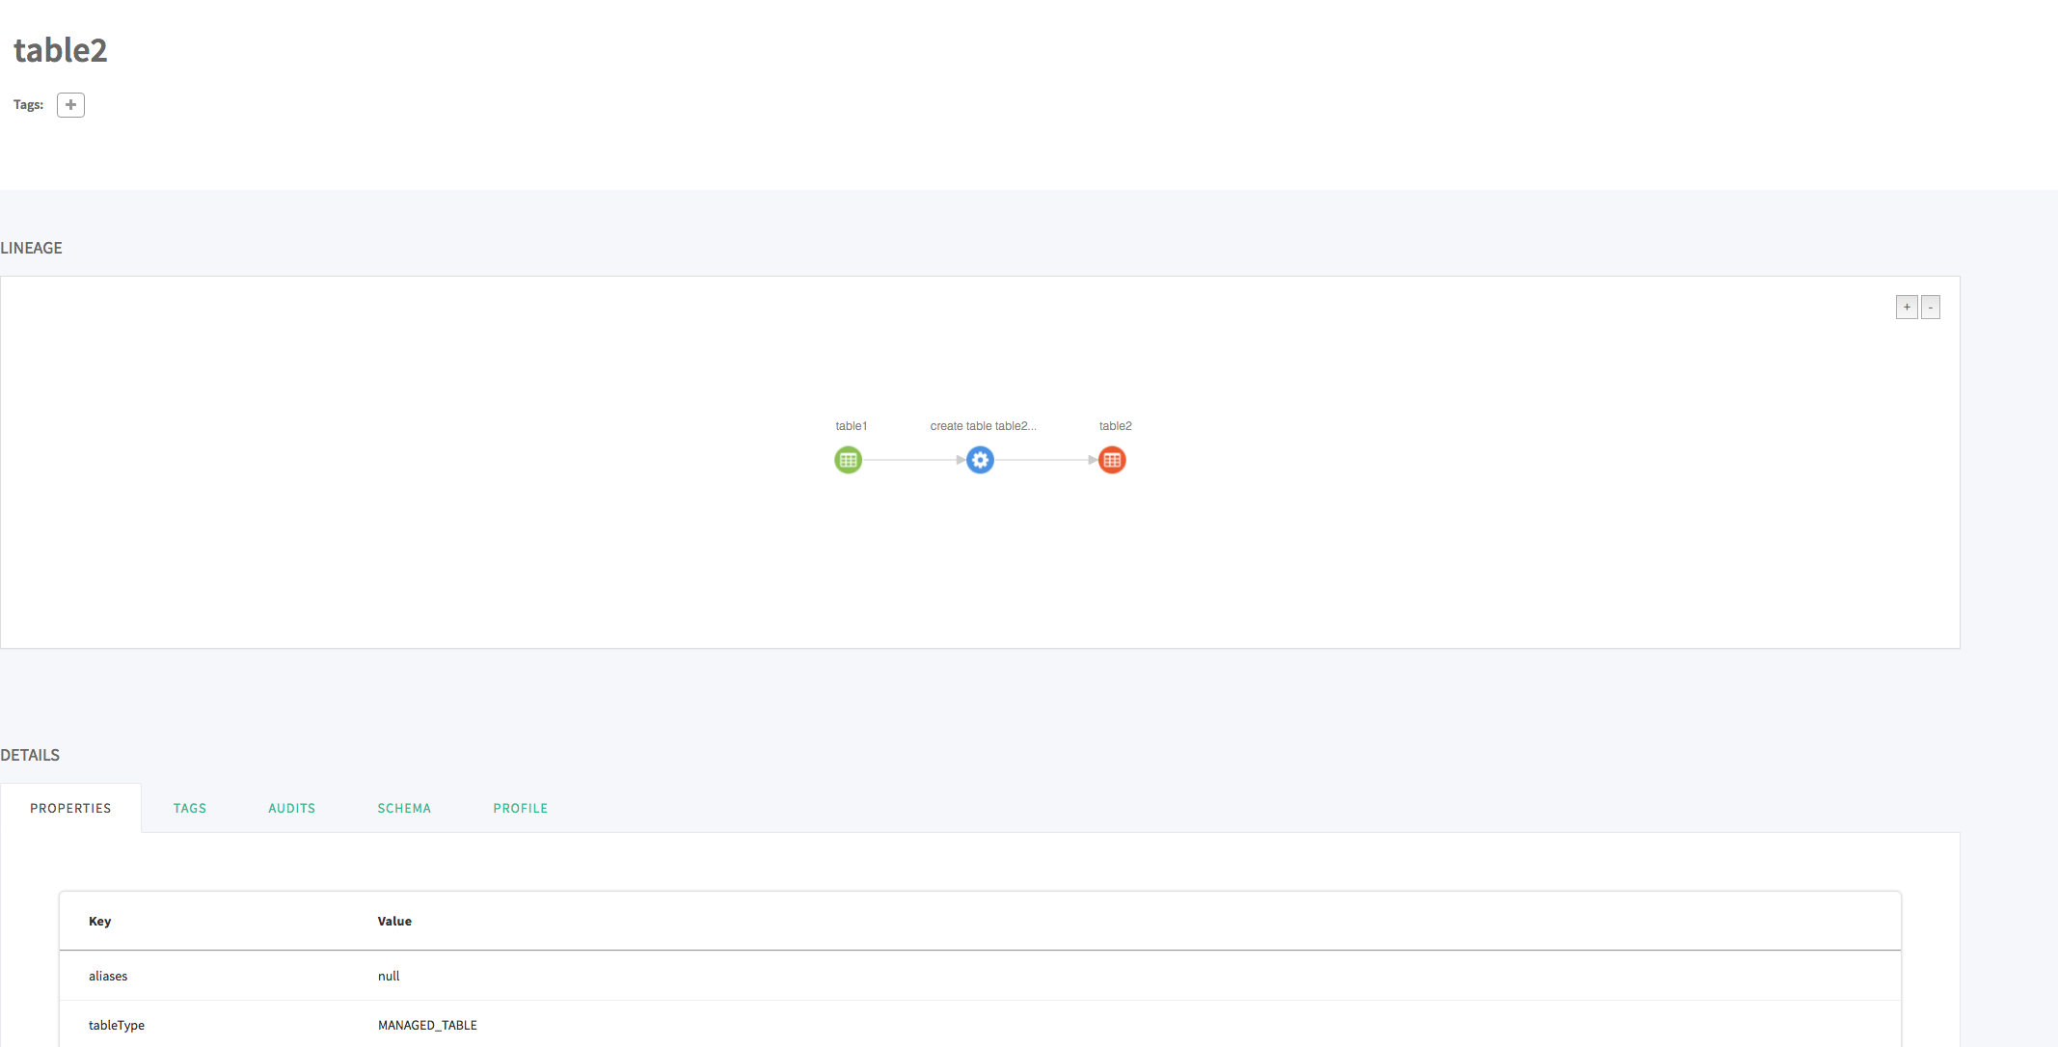
Task: Click the Key column header
Action: 100,921
